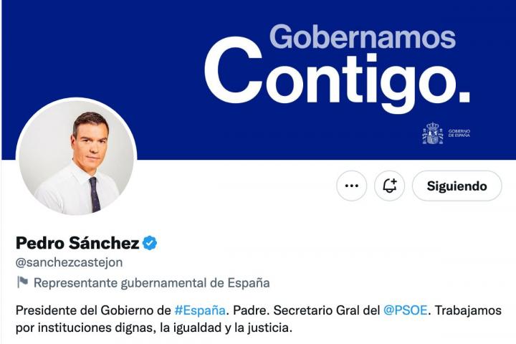Click the Pedro Sánchez display name
Viewport: 516px width, 344px height.
coord(77,243)
